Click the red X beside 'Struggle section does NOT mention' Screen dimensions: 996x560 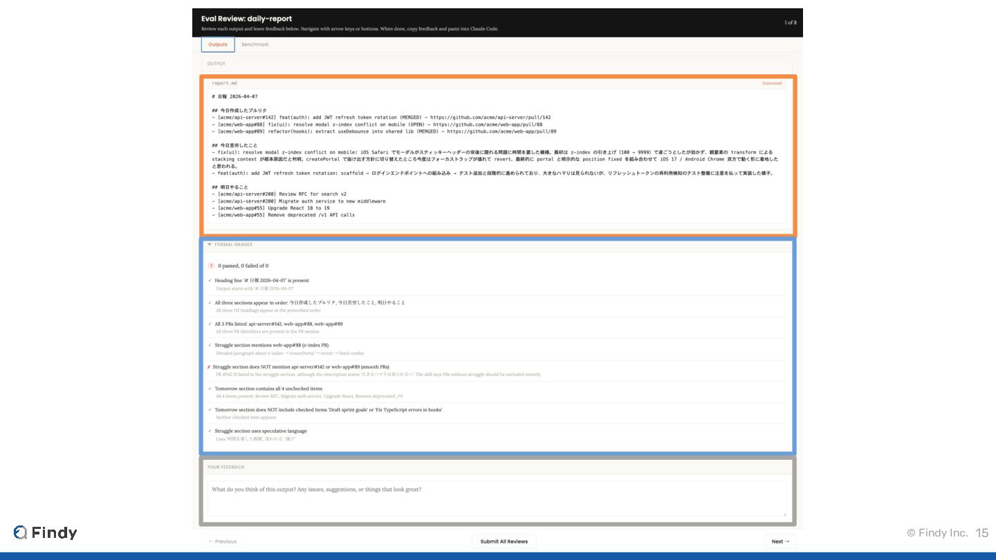coord(209,367)
